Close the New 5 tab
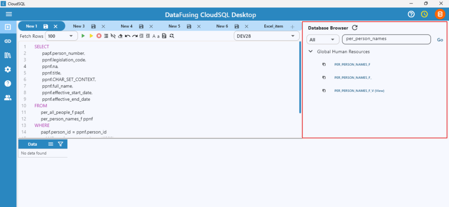 (199, 26)
